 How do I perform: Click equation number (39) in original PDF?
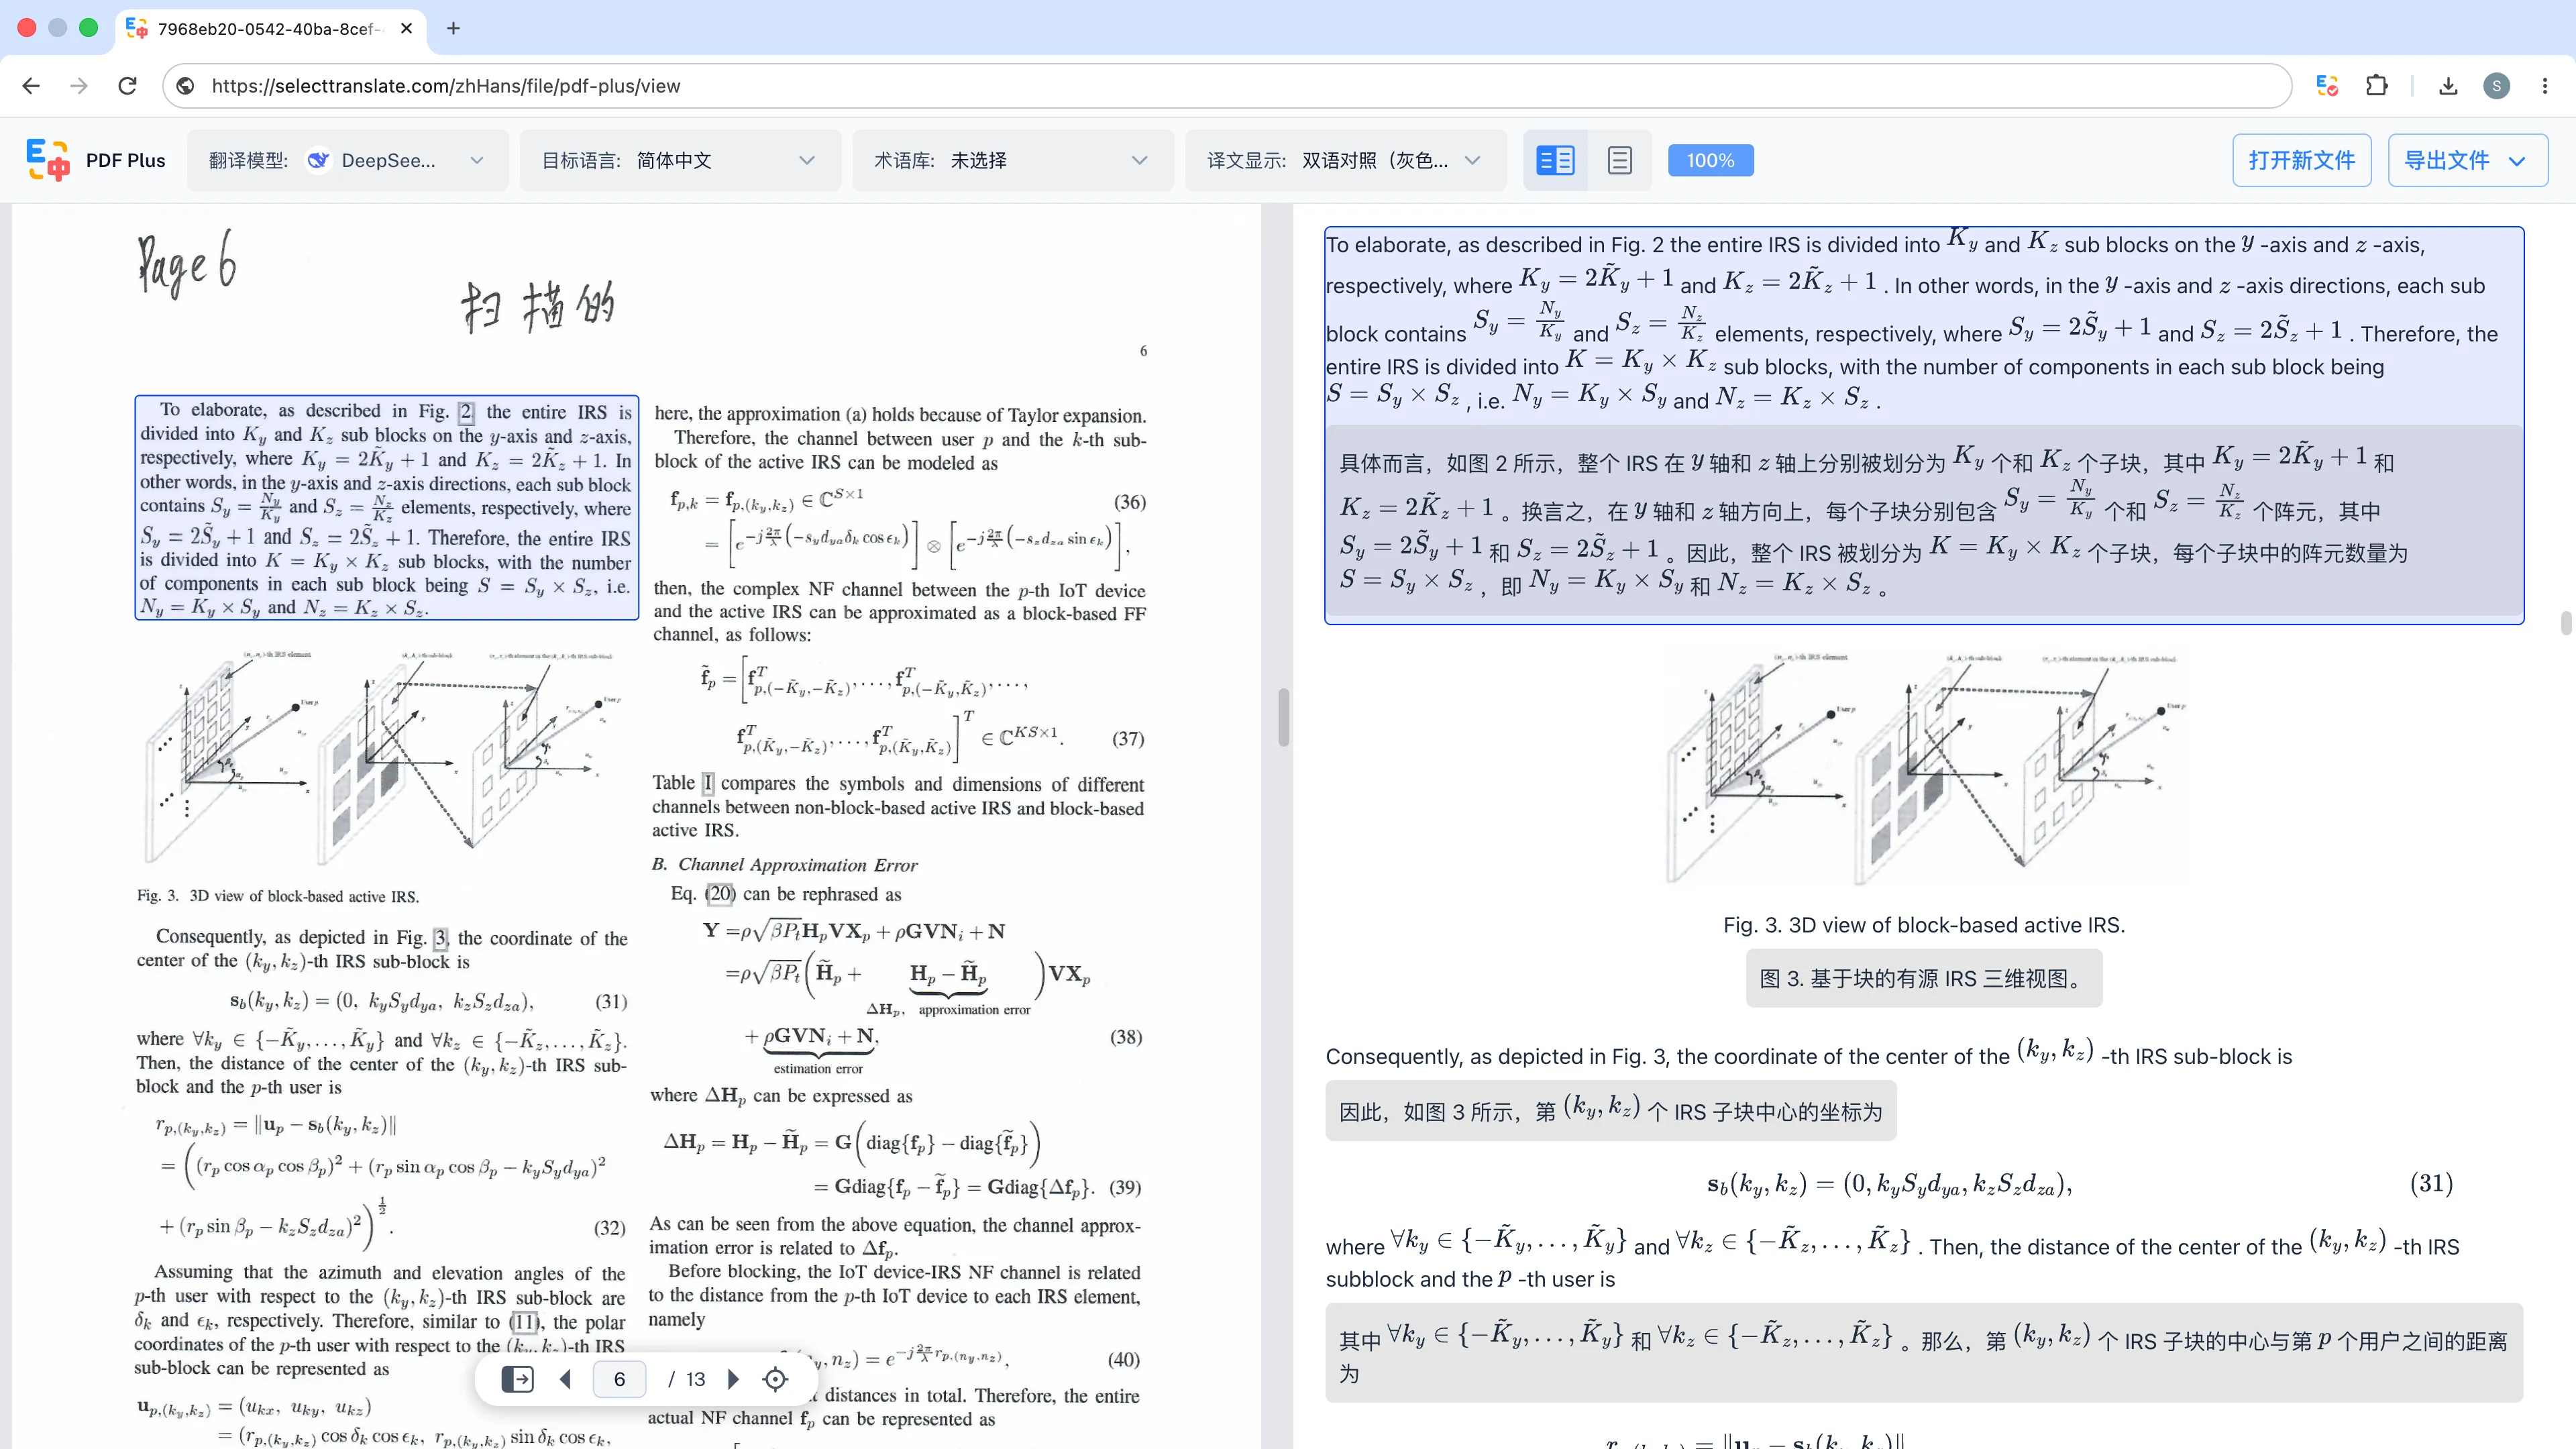point(1125,1187)
